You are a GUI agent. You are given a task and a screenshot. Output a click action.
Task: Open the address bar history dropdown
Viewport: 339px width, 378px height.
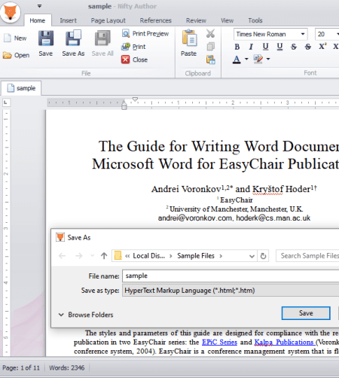click(252, 256)
